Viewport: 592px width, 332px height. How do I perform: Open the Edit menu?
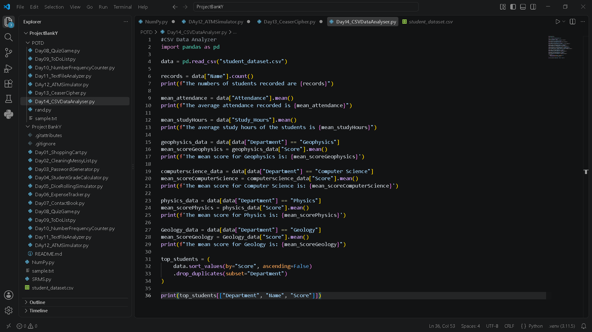[x=34, y=7]
